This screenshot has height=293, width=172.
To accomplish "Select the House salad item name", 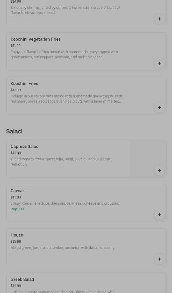I will point(17,235).
